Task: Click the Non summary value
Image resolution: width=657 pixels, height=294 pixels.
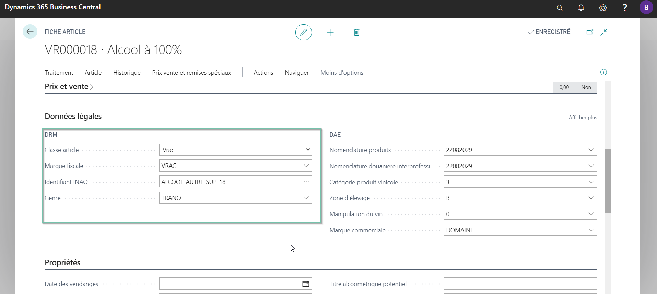Action: [586, 87]
